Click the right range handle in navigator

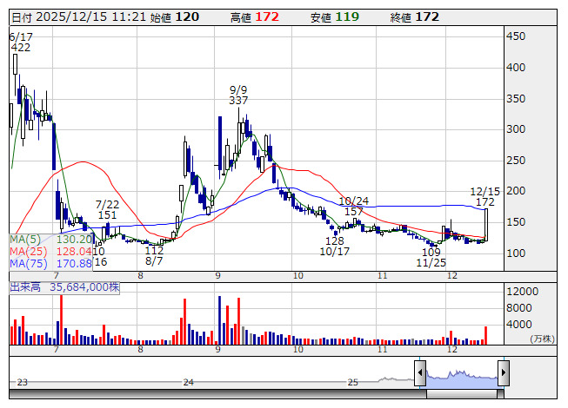[x=504, y=373]
